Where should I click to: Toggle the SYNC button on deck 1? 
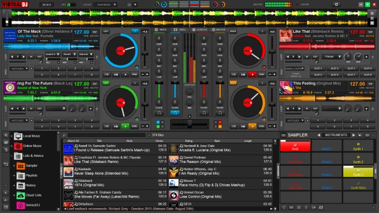[x=134, y=75]
